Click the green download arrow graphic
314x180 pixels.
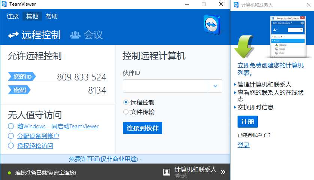(x=245, y=46)
